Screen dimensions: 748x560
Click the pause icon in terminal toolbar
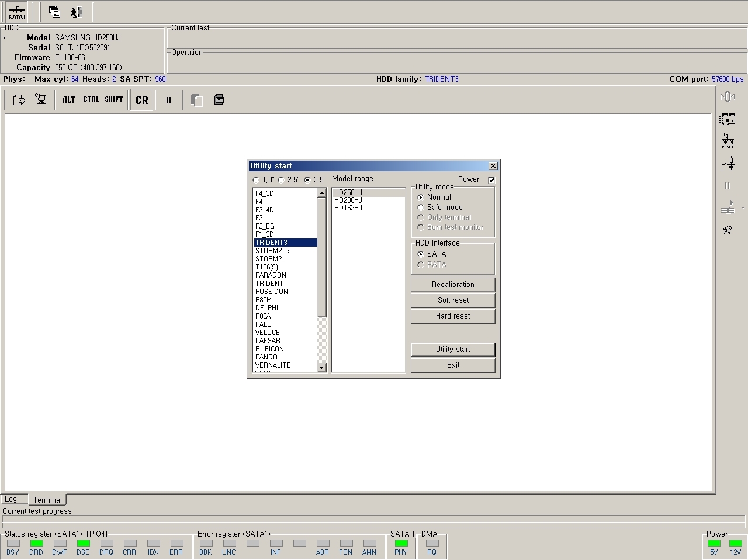click(168, 100)
